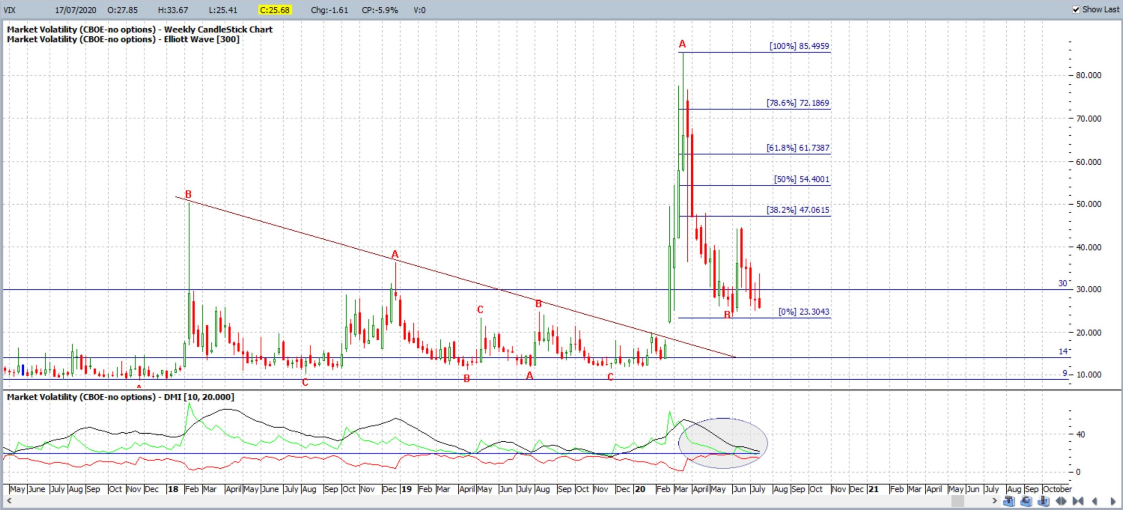
Task: Select the [78.6%] 72.1869 Fibonacci label
Action: pyautogui.click(x=798, y=103)
